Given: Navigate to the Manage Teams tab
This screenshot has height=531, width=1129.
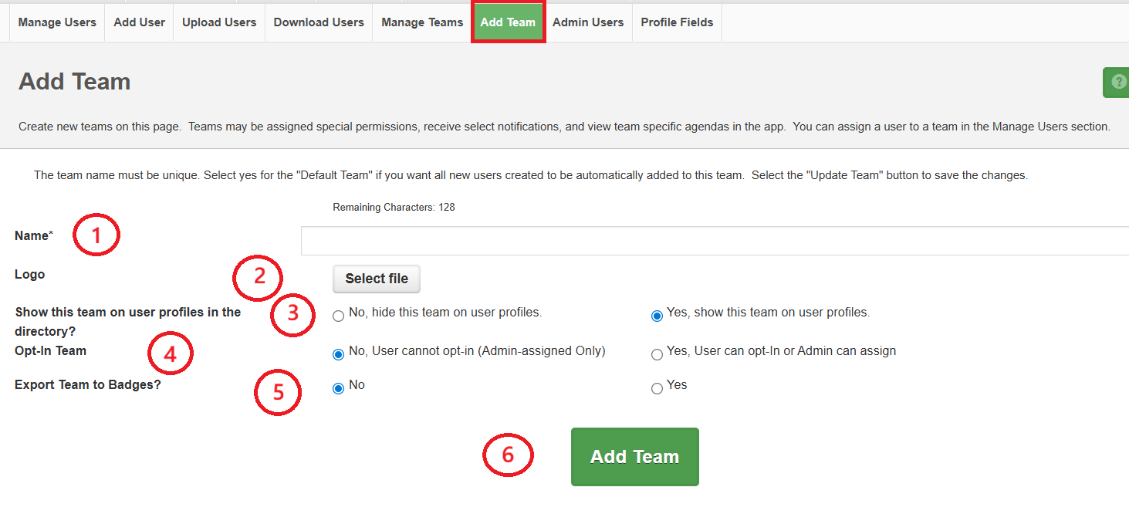Looking at the screenshot, I should click(422, 22).
